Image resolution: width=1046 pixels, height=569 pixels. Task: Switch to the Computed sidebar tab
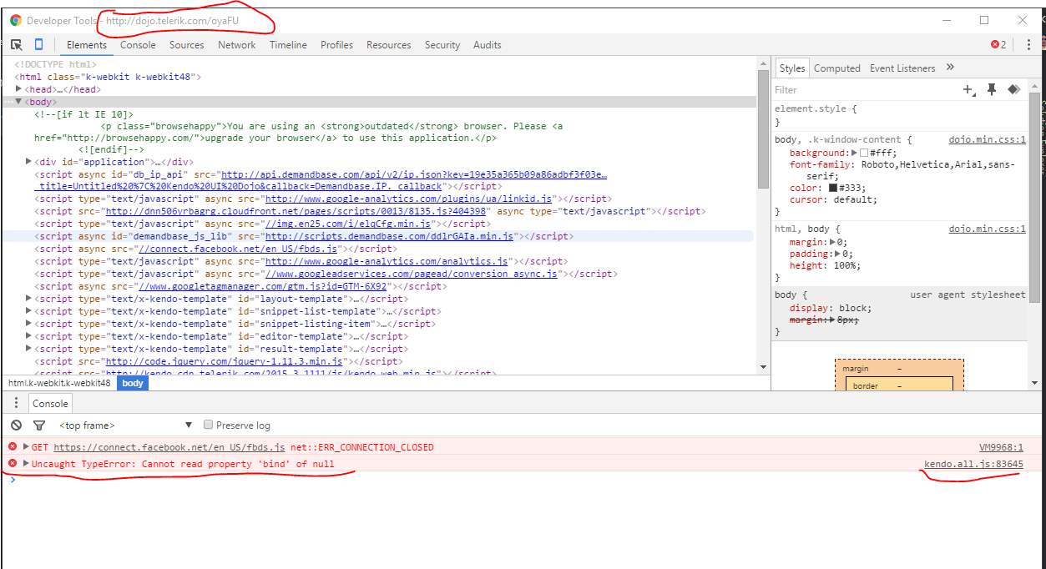click(837, 68)
